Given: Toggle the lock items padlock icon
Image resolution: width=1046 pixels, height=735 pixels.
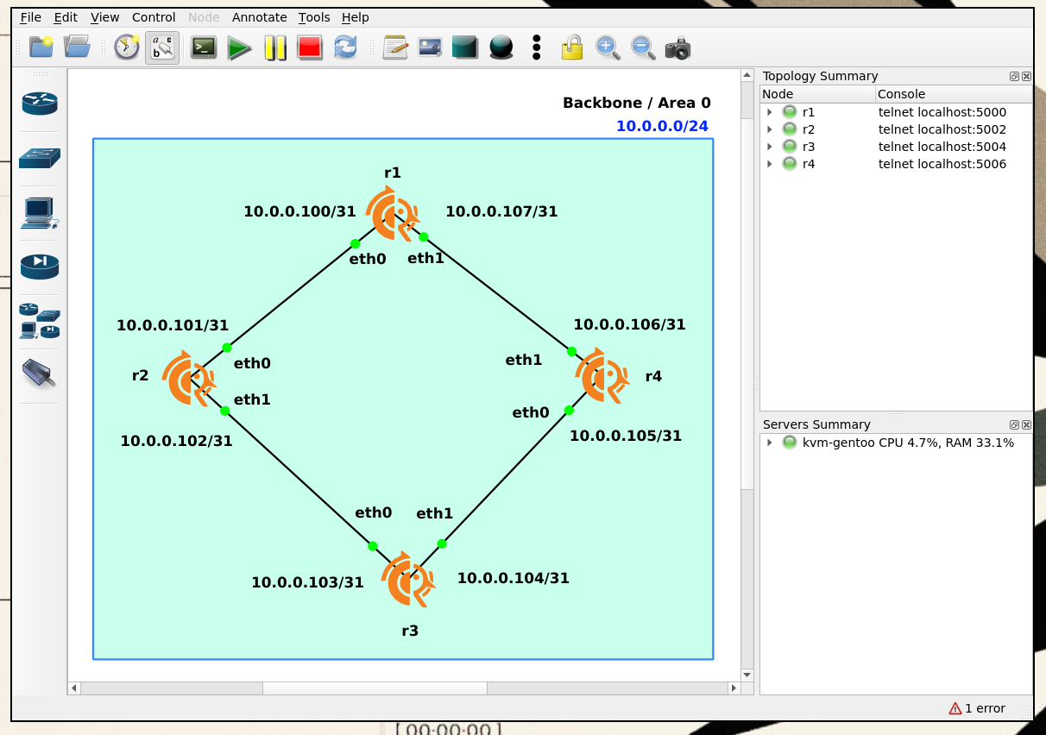Looking at the screenshot, I should tap(571, 47).
